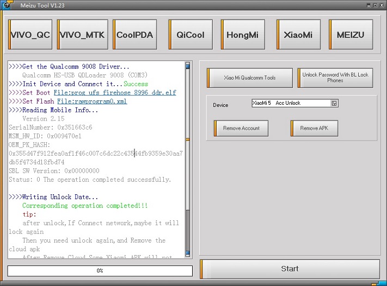Click the 'SBL SW Version: 0x00000000' line
Viewport: 387px width, 286px height.
click(54, 171)
